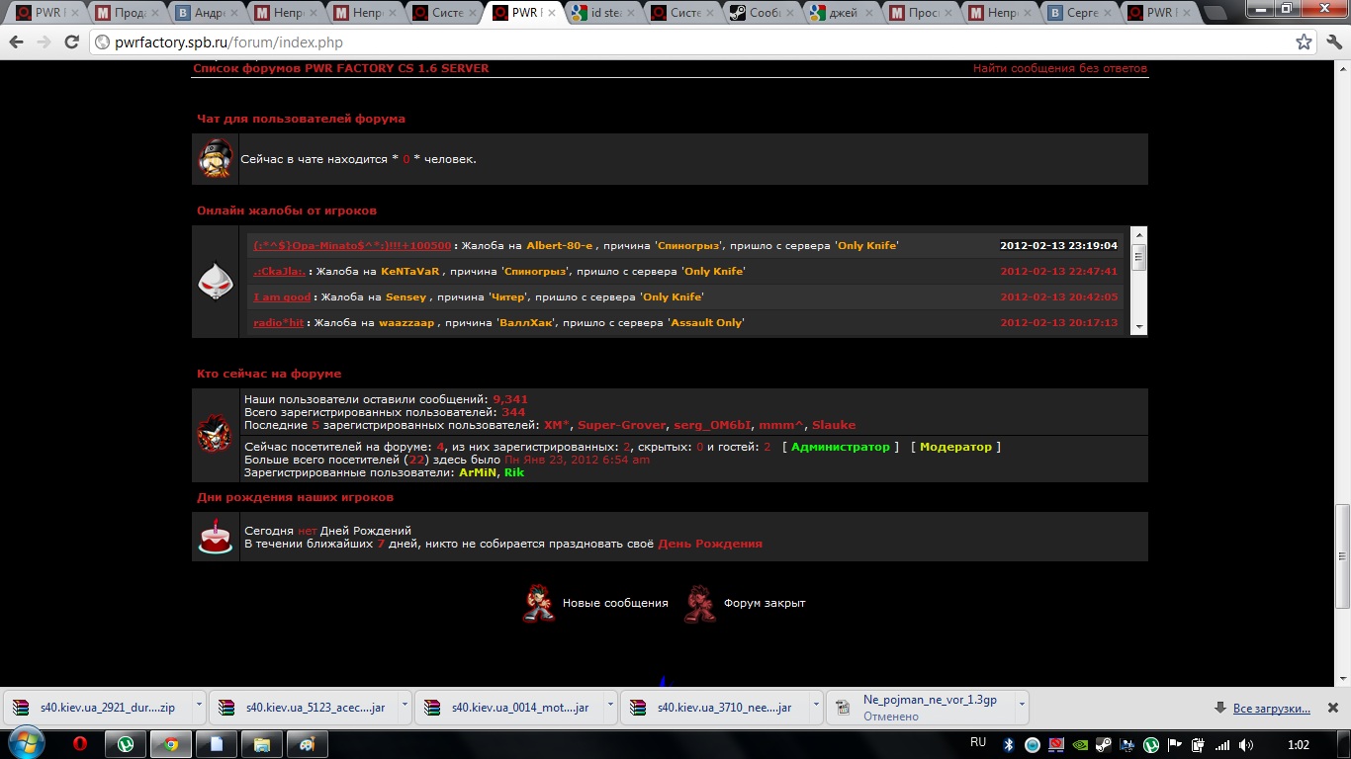The width and height of the screenshot is (1351, 759).
Task: Click 'Все загрузки...' show all downloads
Action: (1271, 708)
